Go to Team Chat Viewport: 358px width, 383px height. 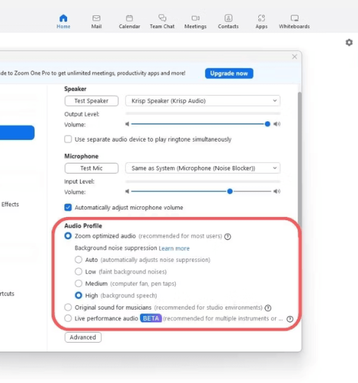pos(162,22)
